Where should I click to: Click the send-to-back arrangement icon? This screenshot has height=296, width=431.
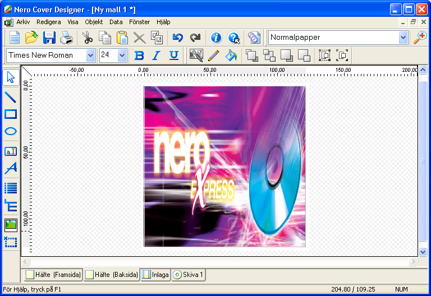pyautogui.click(x=269, y=55)
